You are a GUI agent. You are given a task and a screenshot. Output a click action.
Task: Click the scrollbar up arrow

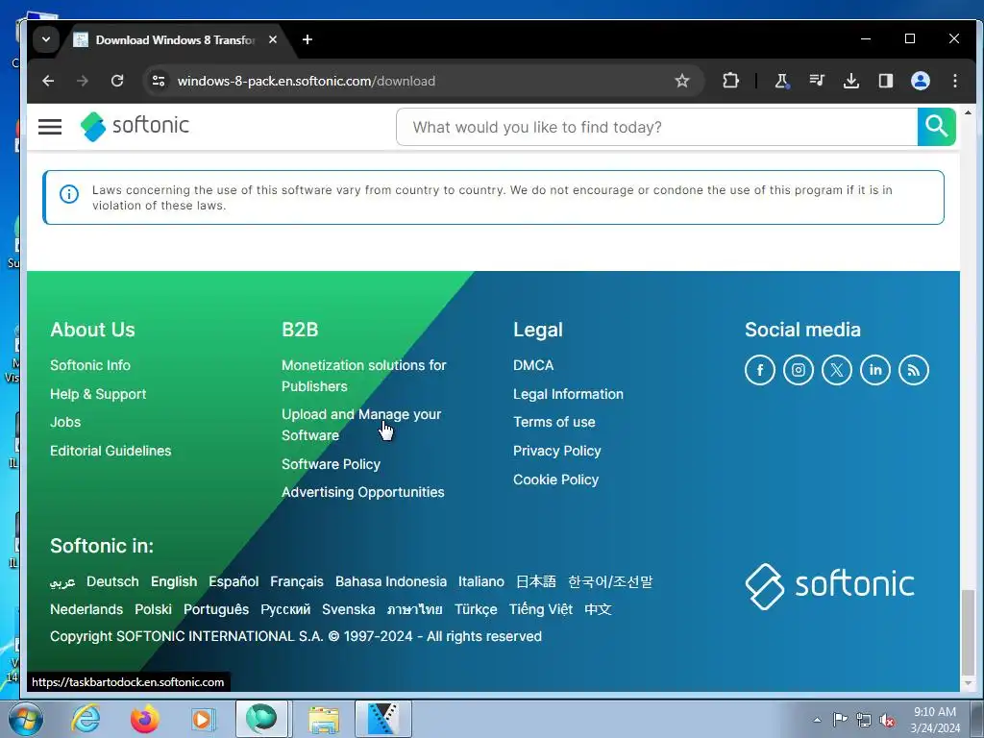point(968,113)
